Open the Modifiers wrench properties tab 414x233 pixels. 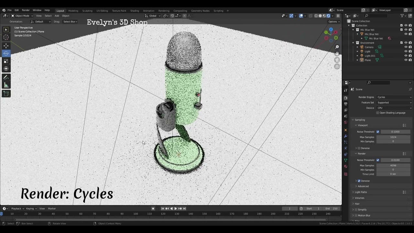coord(346,136)
